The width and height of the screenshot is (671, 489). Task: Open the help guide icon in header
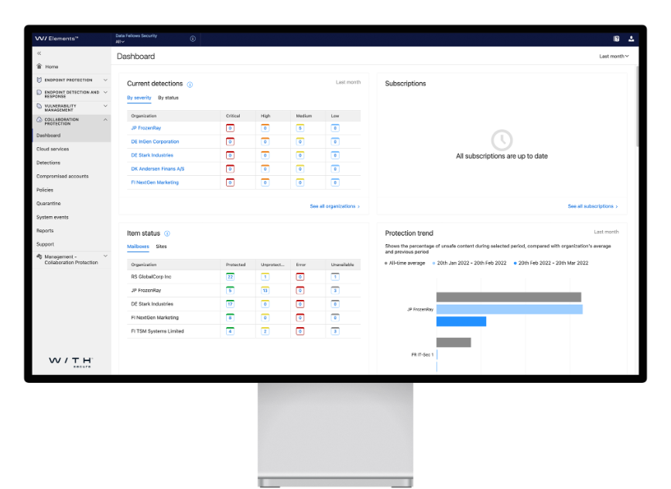point(616,39)
